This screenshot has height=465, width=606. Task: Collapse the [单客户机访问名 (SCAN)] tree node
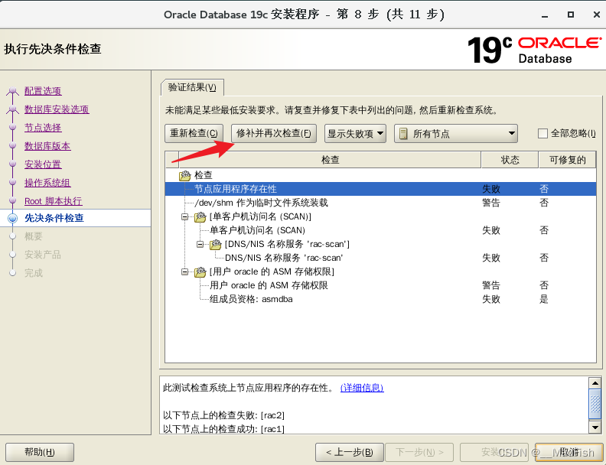click(x=185, y=217)
